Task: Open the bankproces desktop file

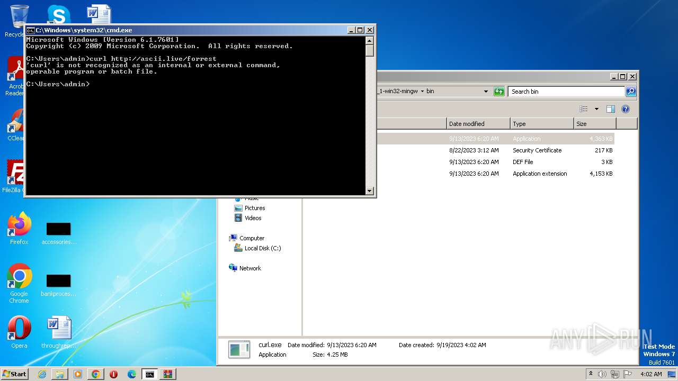Action: pyautogui.click(x=59, y=285)
